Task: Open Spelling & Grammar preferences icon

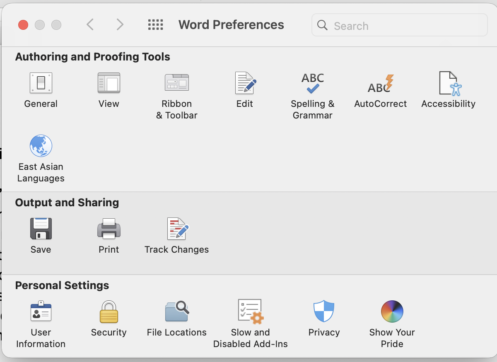Action: pos(313,83)
